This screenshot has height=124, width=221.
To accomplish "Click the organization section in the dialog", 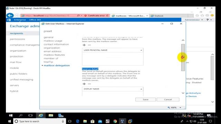I will (52, 48).
